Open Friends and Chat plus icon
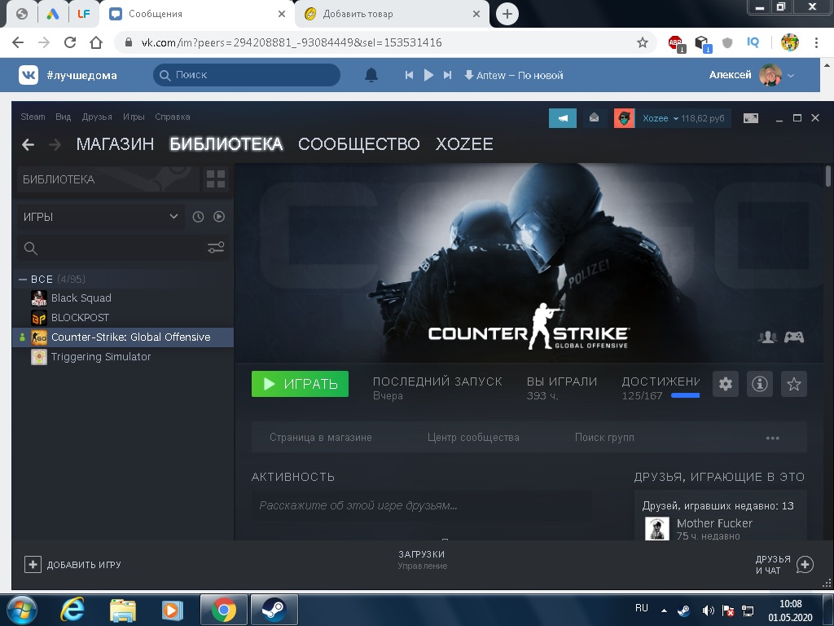Image resolution: width=834 pixels, height=626 pixels. pos(805,564)
